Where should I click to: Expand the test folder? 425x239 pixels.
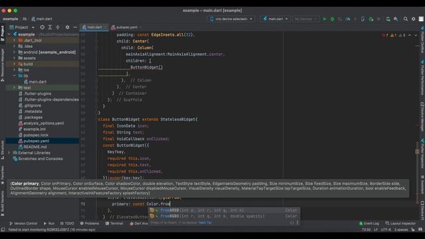(14, 88)
